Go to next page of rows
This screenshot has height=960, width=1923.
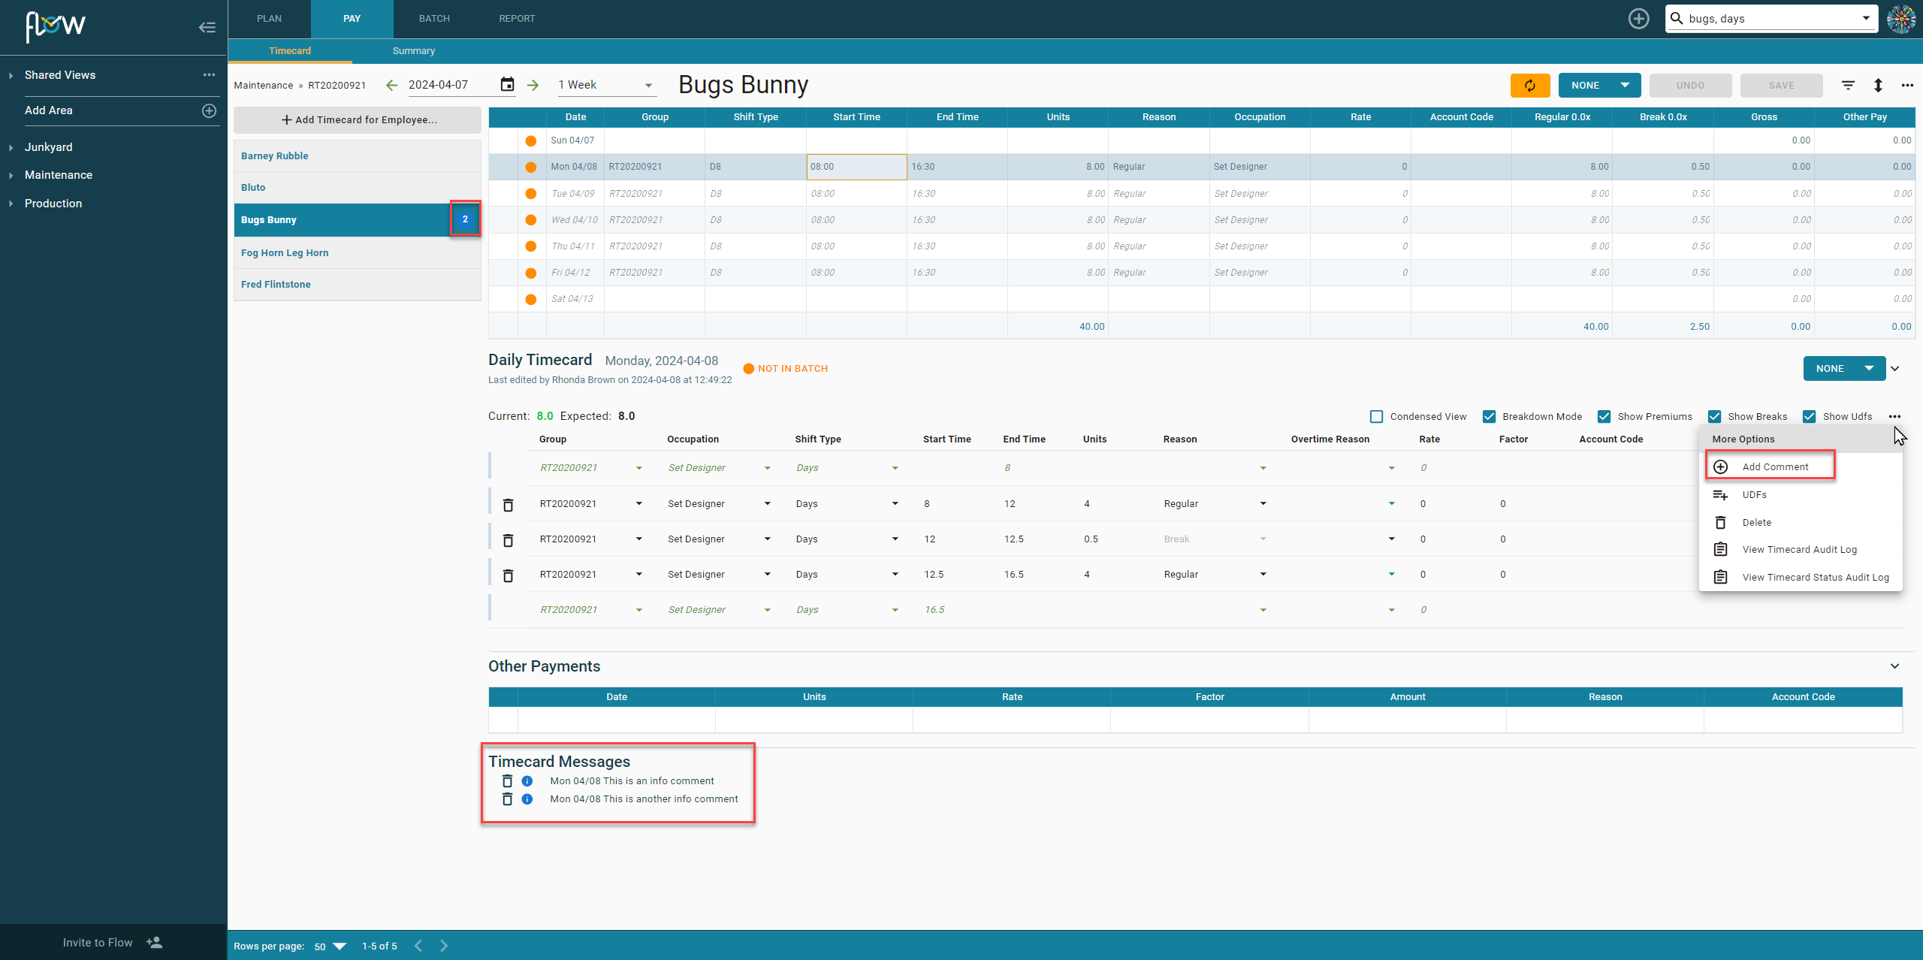coord(444,946)
